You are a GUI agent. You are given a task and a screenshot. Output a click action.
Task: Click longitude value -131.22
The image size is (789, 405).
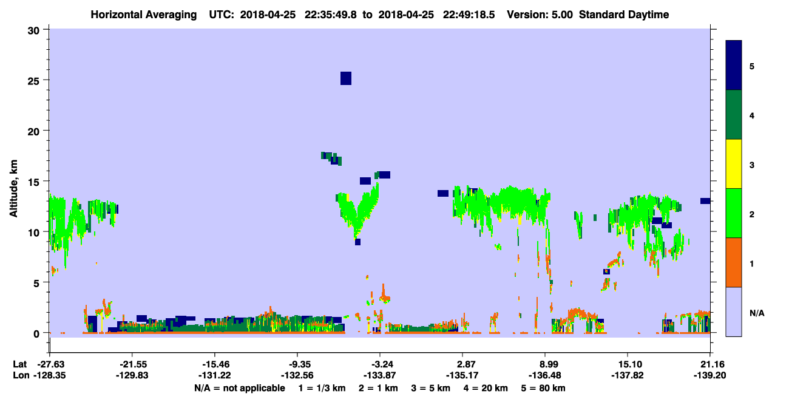pyautogui.click(x=215, y=375)
